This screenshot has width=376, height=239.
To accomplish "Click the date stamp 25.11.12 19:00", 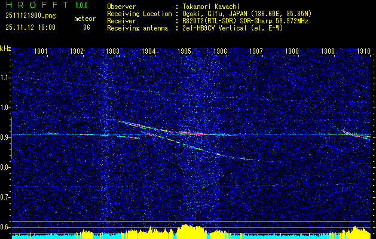I will [30, 27].
